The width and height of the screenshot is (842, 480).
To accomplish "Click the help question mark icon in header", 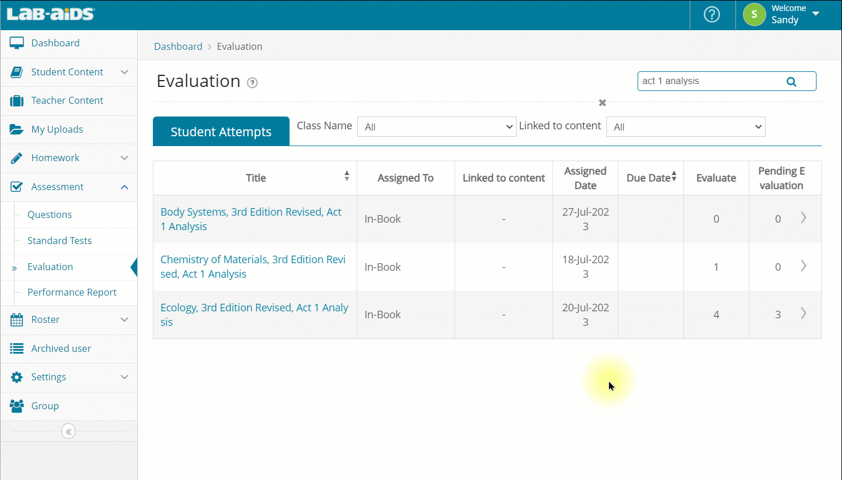I will [x=711, y=14].
